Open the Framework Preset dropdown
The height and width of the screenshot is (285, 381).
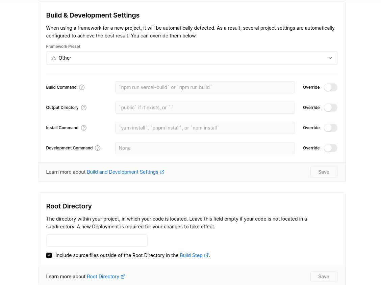click(192, 58)
